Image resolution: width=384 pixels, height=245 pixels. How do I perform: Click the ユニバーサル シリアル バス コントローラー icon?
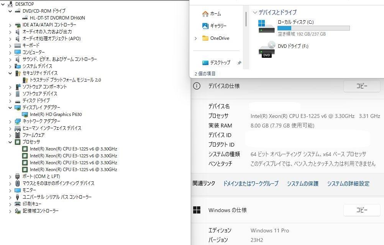[x=18, y=197]
